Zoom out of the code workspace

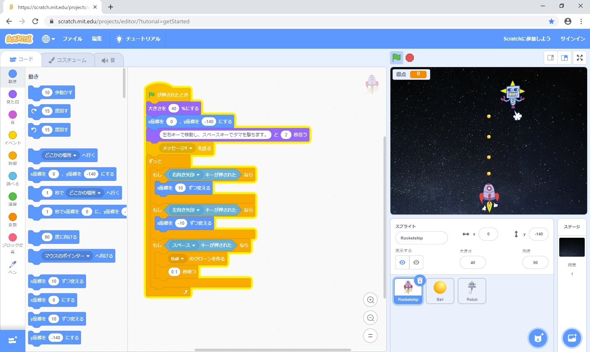point(370,318)
